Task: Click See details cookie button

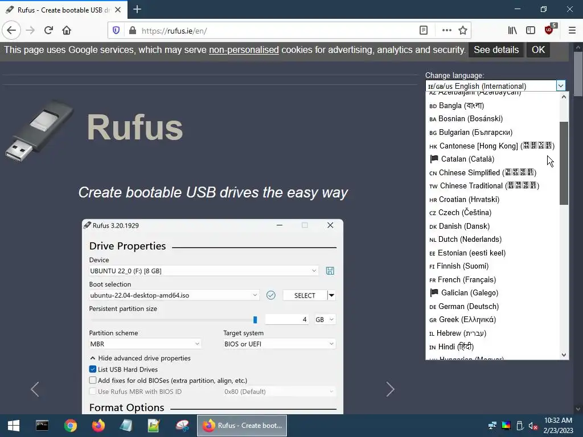Action: click(496, 50)
